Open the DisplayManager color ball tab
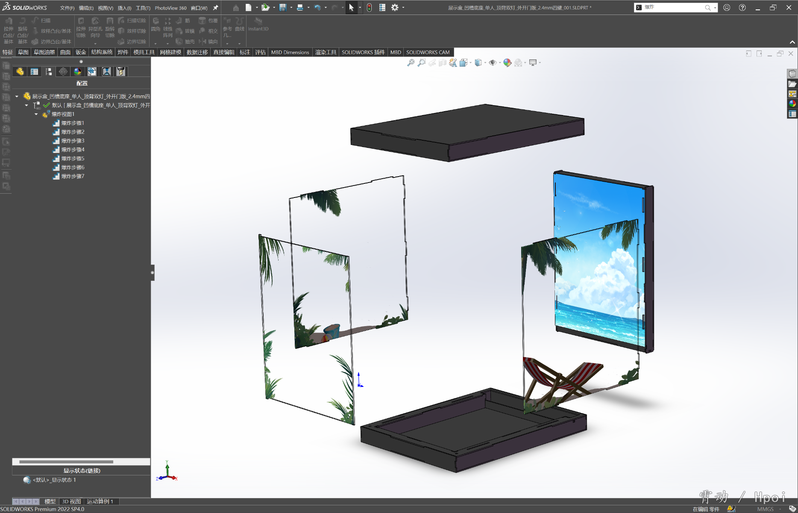The width and height of the screenshot is (798, 513). click(x=77, y=72)
